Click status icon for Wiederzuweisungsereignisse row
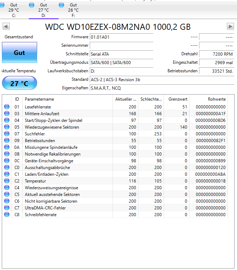The width and height of the screenshot is (237, 270). pyautogui.click(x=7, y=187)
